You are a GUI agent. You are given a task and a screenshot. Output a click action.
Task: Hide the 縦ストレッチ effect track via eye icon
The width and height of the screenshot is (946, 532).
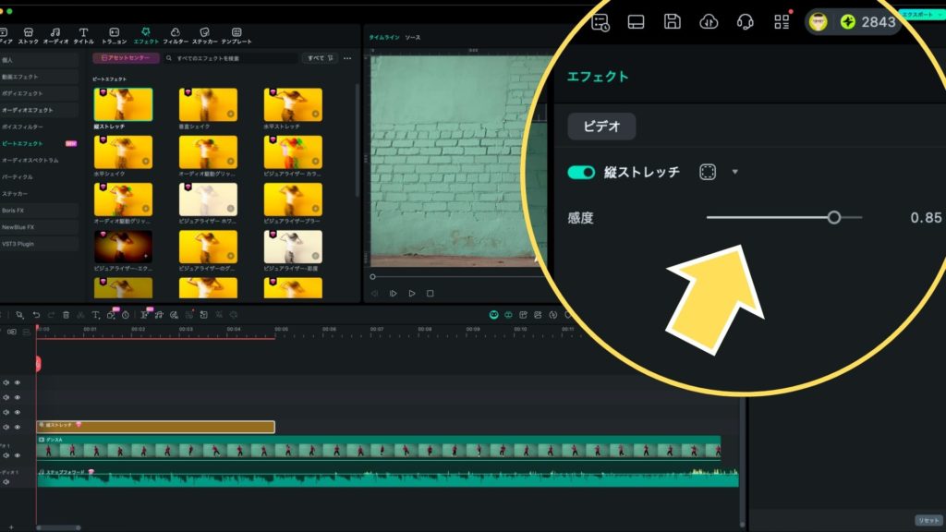(x=17, y=427)
